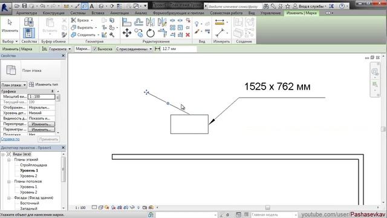Image resolution: width=387 pixels, height=218 pixels.
Task: Click the Масштаб 1 : 100 value field
Action: [x=42, y=97]
